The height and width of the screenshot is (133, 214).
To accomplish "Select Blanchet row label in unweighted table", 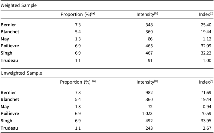I will (x=10, y=99).
